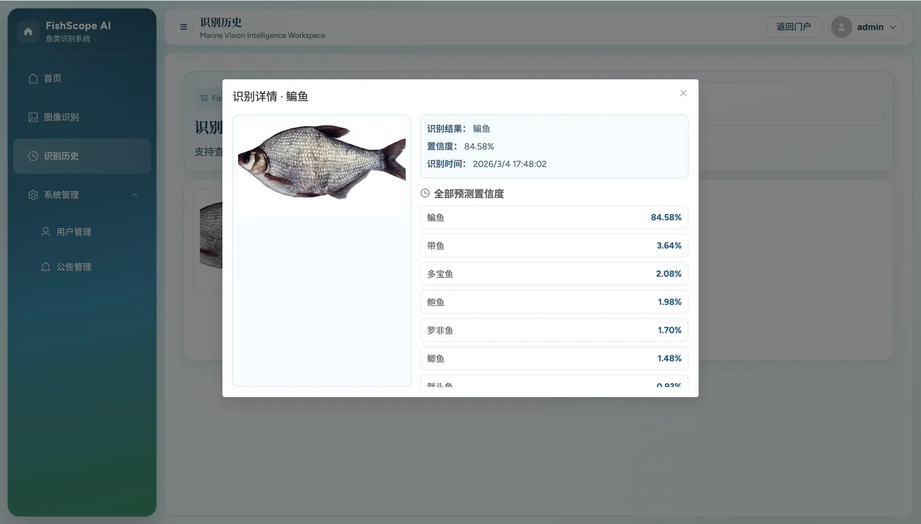Open the admin account dropdown
The height and width of the screenshot is (524, 921).
[866, 27]
